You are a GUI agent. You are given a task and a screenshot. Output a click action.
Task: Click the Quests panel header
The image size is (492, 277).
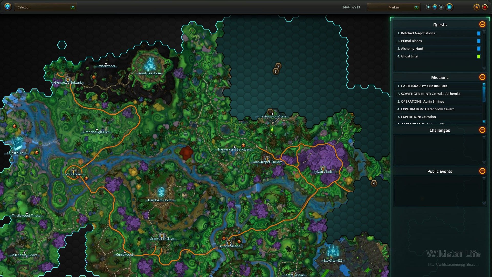coord(440,25)
